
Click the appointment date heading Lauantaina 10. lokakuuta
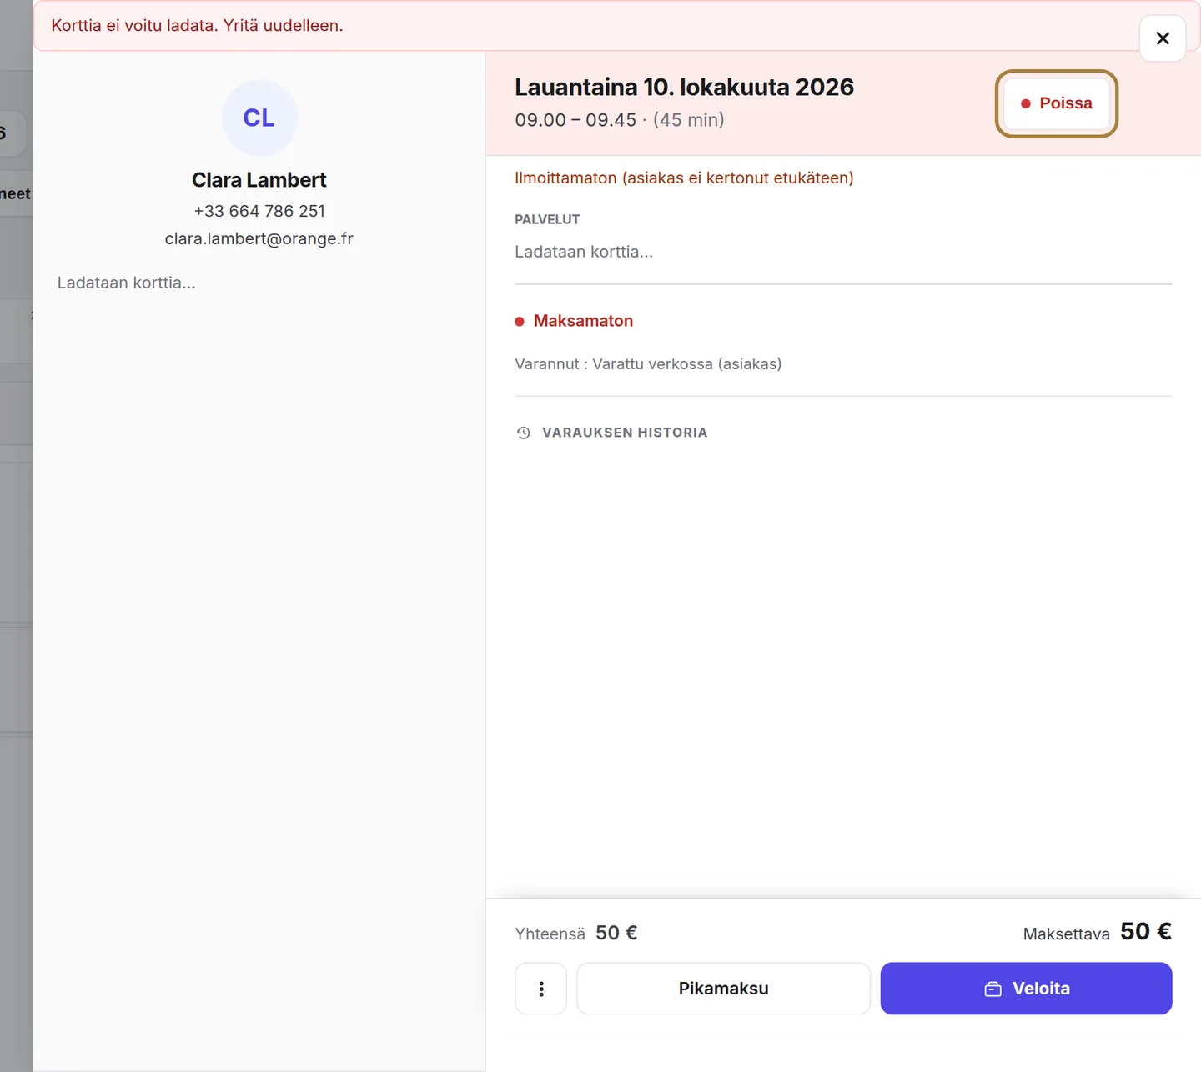pos(684,87)
